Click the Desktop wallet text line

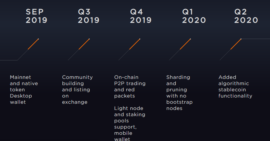tap(21, 99)
